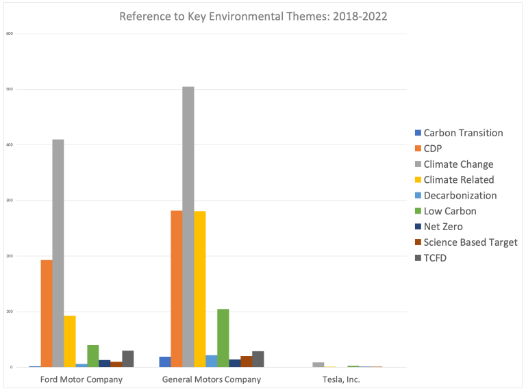Click the y-axis value 600
The width and height of the screenshot is (526, 391).
point(10,34)
